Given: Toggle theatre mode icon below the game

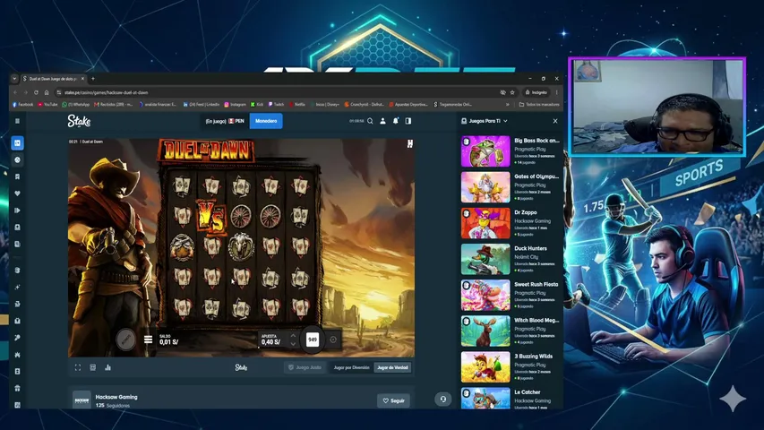Looking at the screenshot, I should [93, 367].
